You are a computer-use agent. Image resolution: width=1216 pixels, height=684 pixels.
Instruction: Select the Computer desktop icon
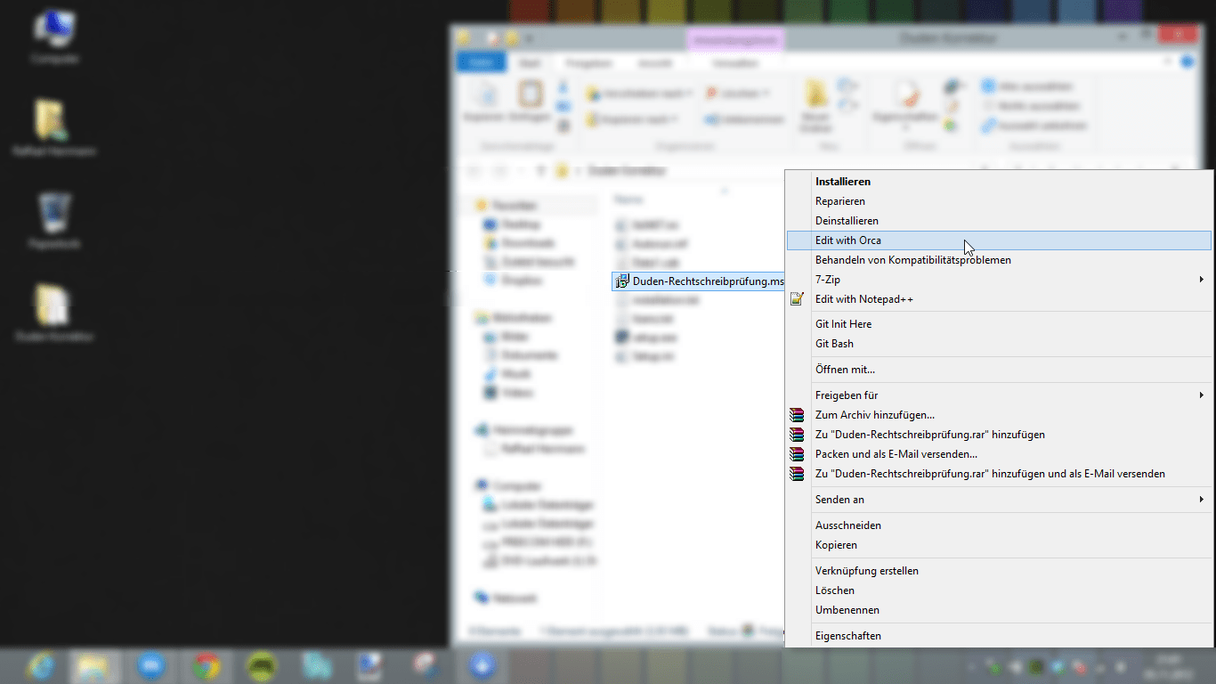pos(54,38)
